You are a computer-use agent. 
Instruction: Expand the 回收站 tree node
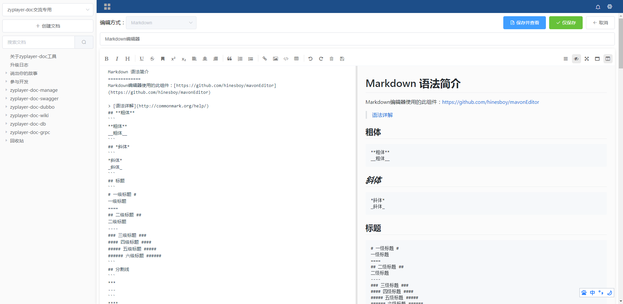tap(6, 140)
